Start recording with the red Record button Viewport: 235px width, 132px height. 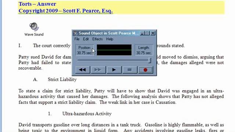(145, 70)
